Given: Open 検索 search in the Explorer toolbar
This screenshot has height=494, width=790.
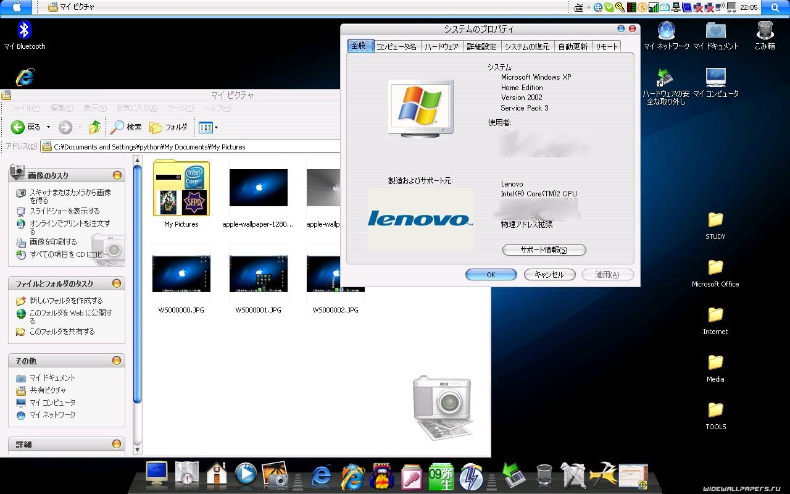Looking at the screenshot, I should point(126,127).
